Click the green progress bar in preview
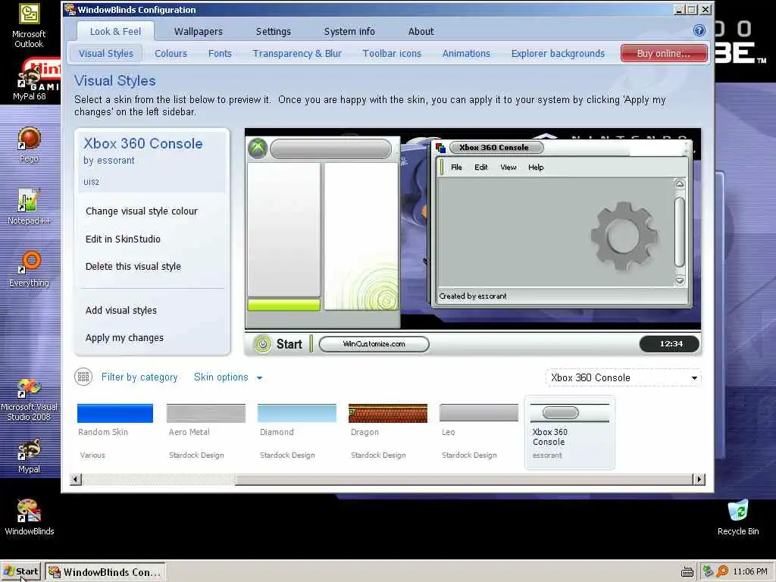The width and height of the screenshot is (776, 582). (283, 305)
